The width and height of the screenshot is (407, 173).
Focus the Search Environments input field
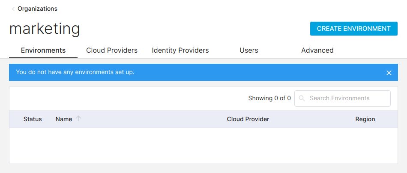click(342, 98)
